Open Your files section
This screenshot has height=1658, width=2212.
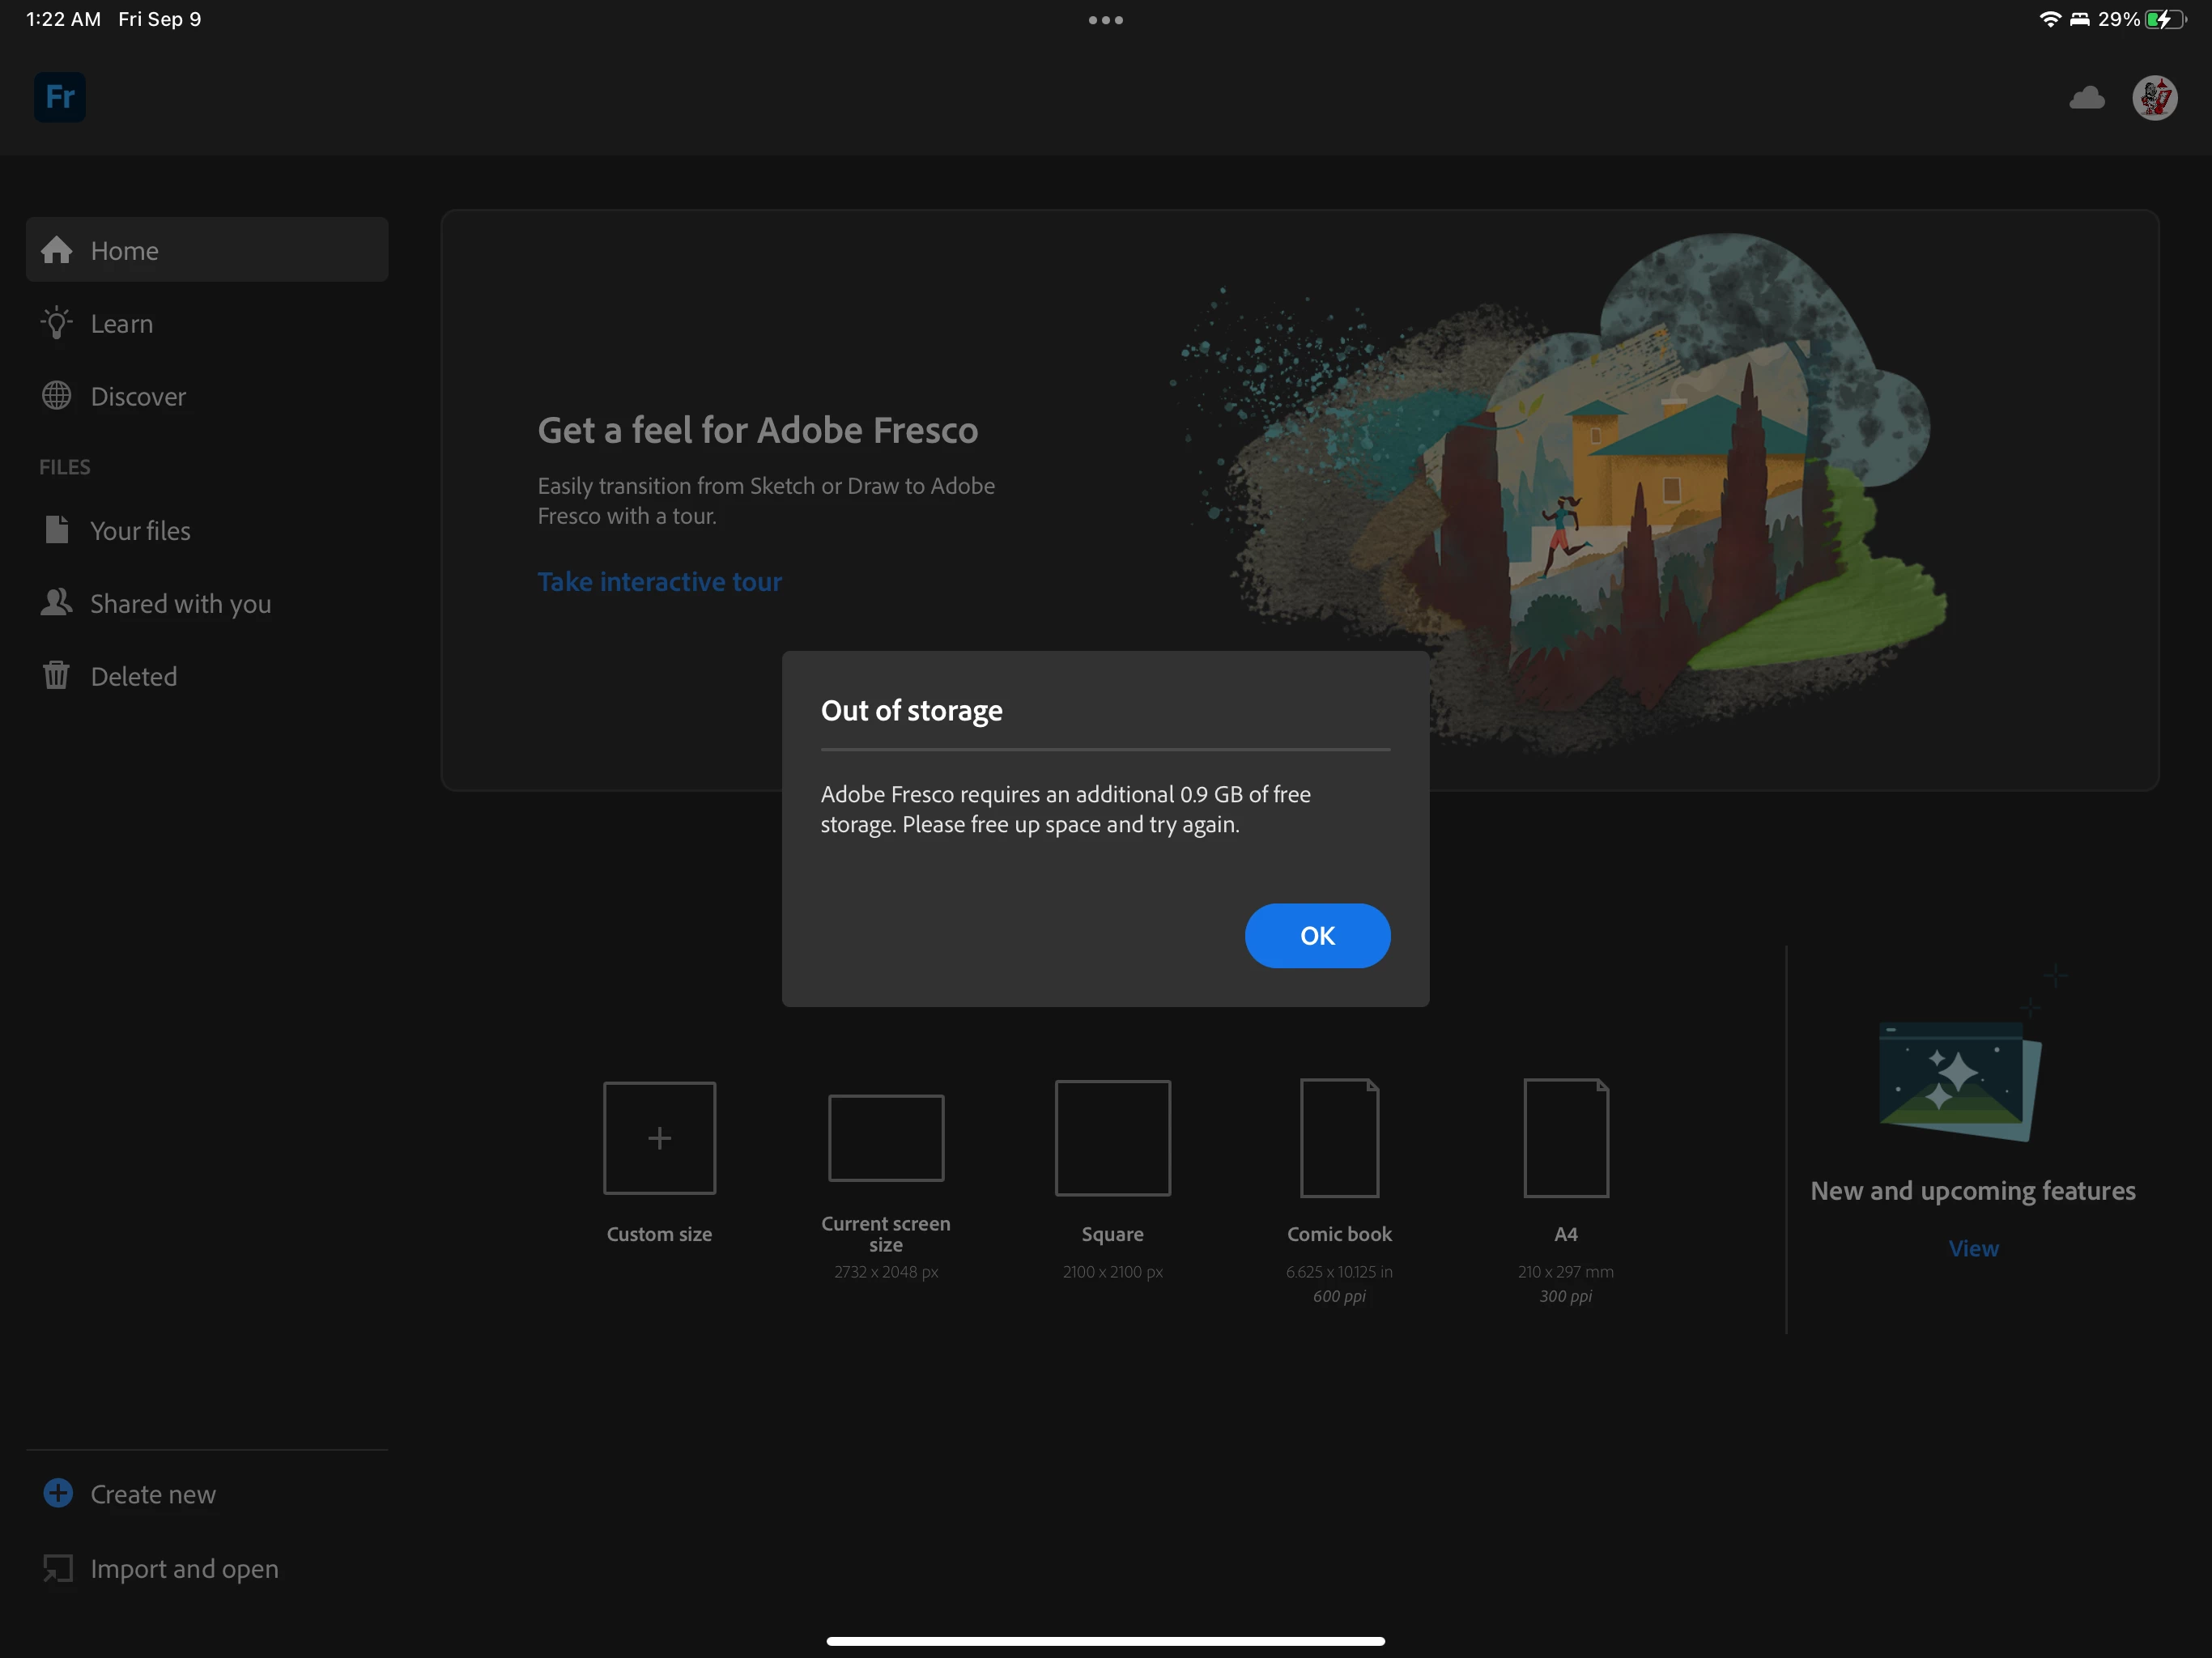(x=140, y=531)
